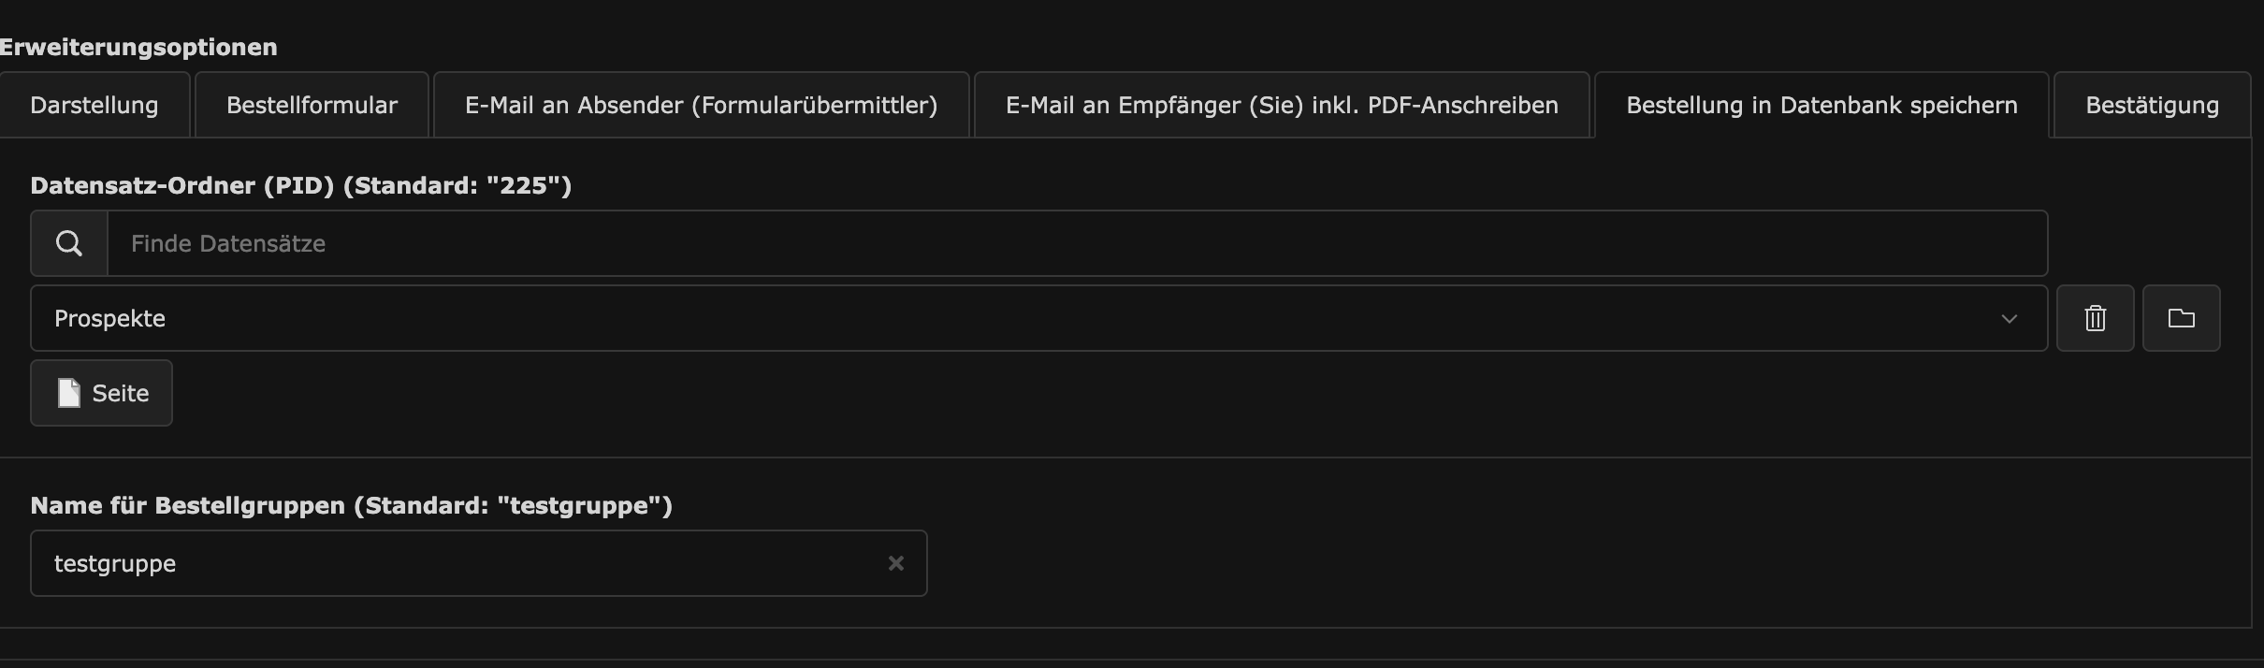Show the E-Mail an Empfänger tab

click(x=1282, y=105)
